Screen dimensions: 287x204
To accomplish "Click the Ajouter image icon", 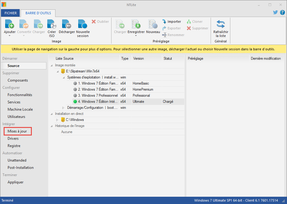I will pos(9,24).
